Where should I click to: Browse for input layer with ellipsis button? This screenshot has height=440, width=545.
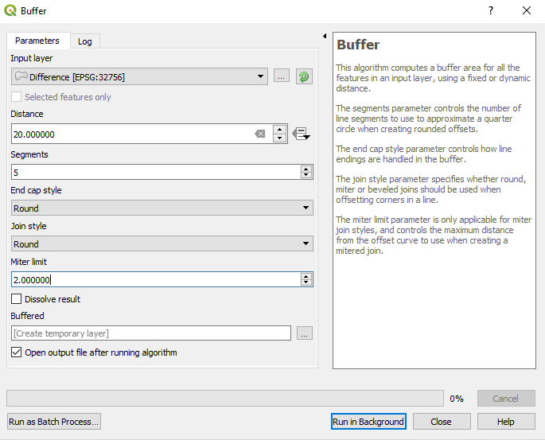(x=281, y=76)
